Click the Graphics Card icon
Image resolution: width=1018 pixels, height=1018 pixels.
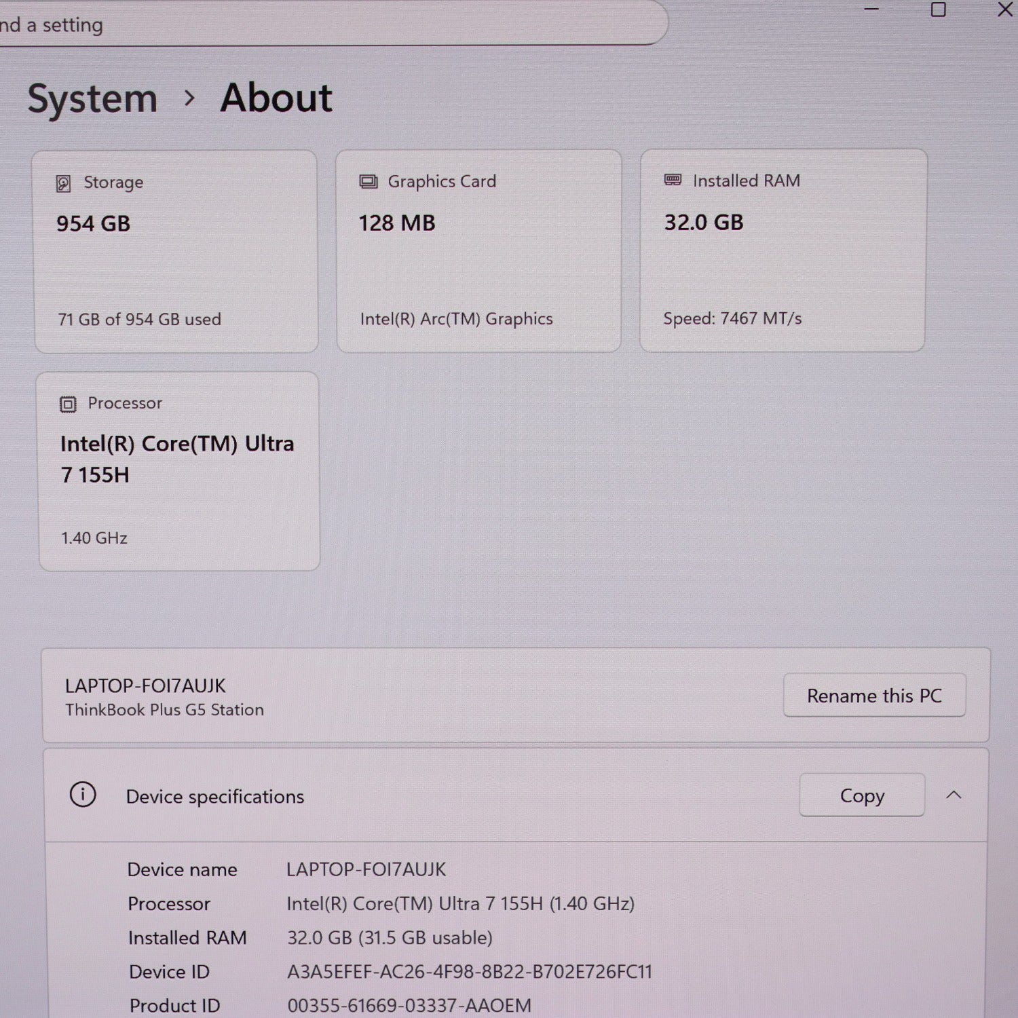coord(369,182)
